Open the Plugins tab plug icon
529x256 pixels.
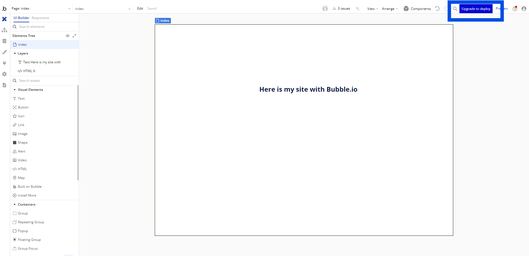4,63
